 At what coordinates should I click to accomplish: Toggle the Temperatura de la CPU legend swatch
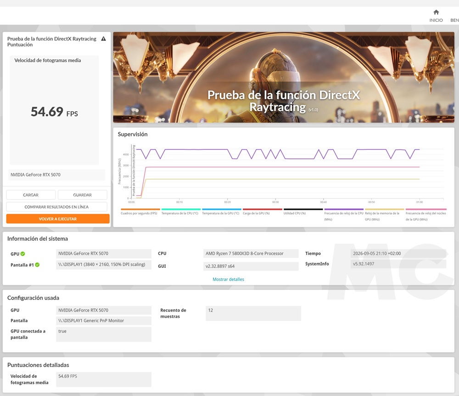click(x=181, y=209)
